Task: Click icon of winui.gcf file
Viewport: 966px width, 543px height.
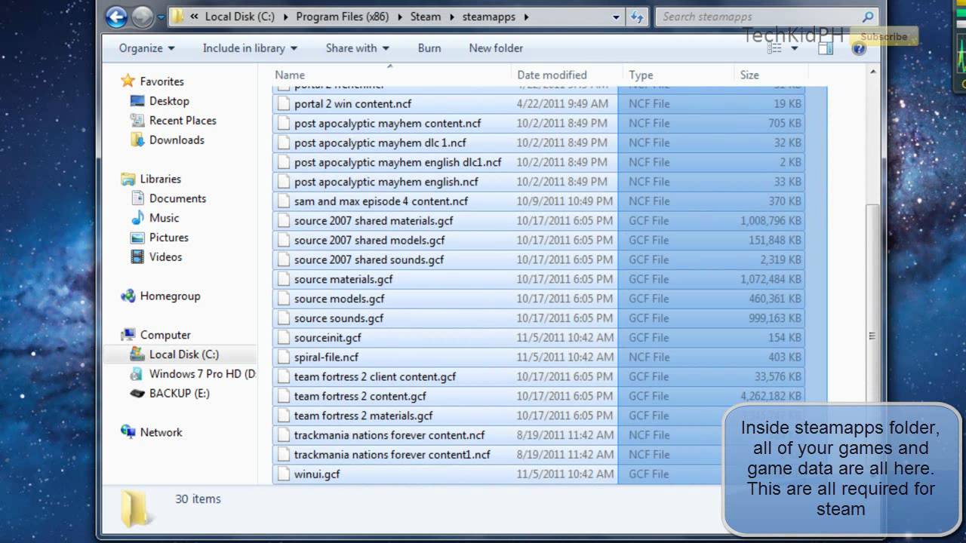Action: pyautogui.click(x=283, y=474)
